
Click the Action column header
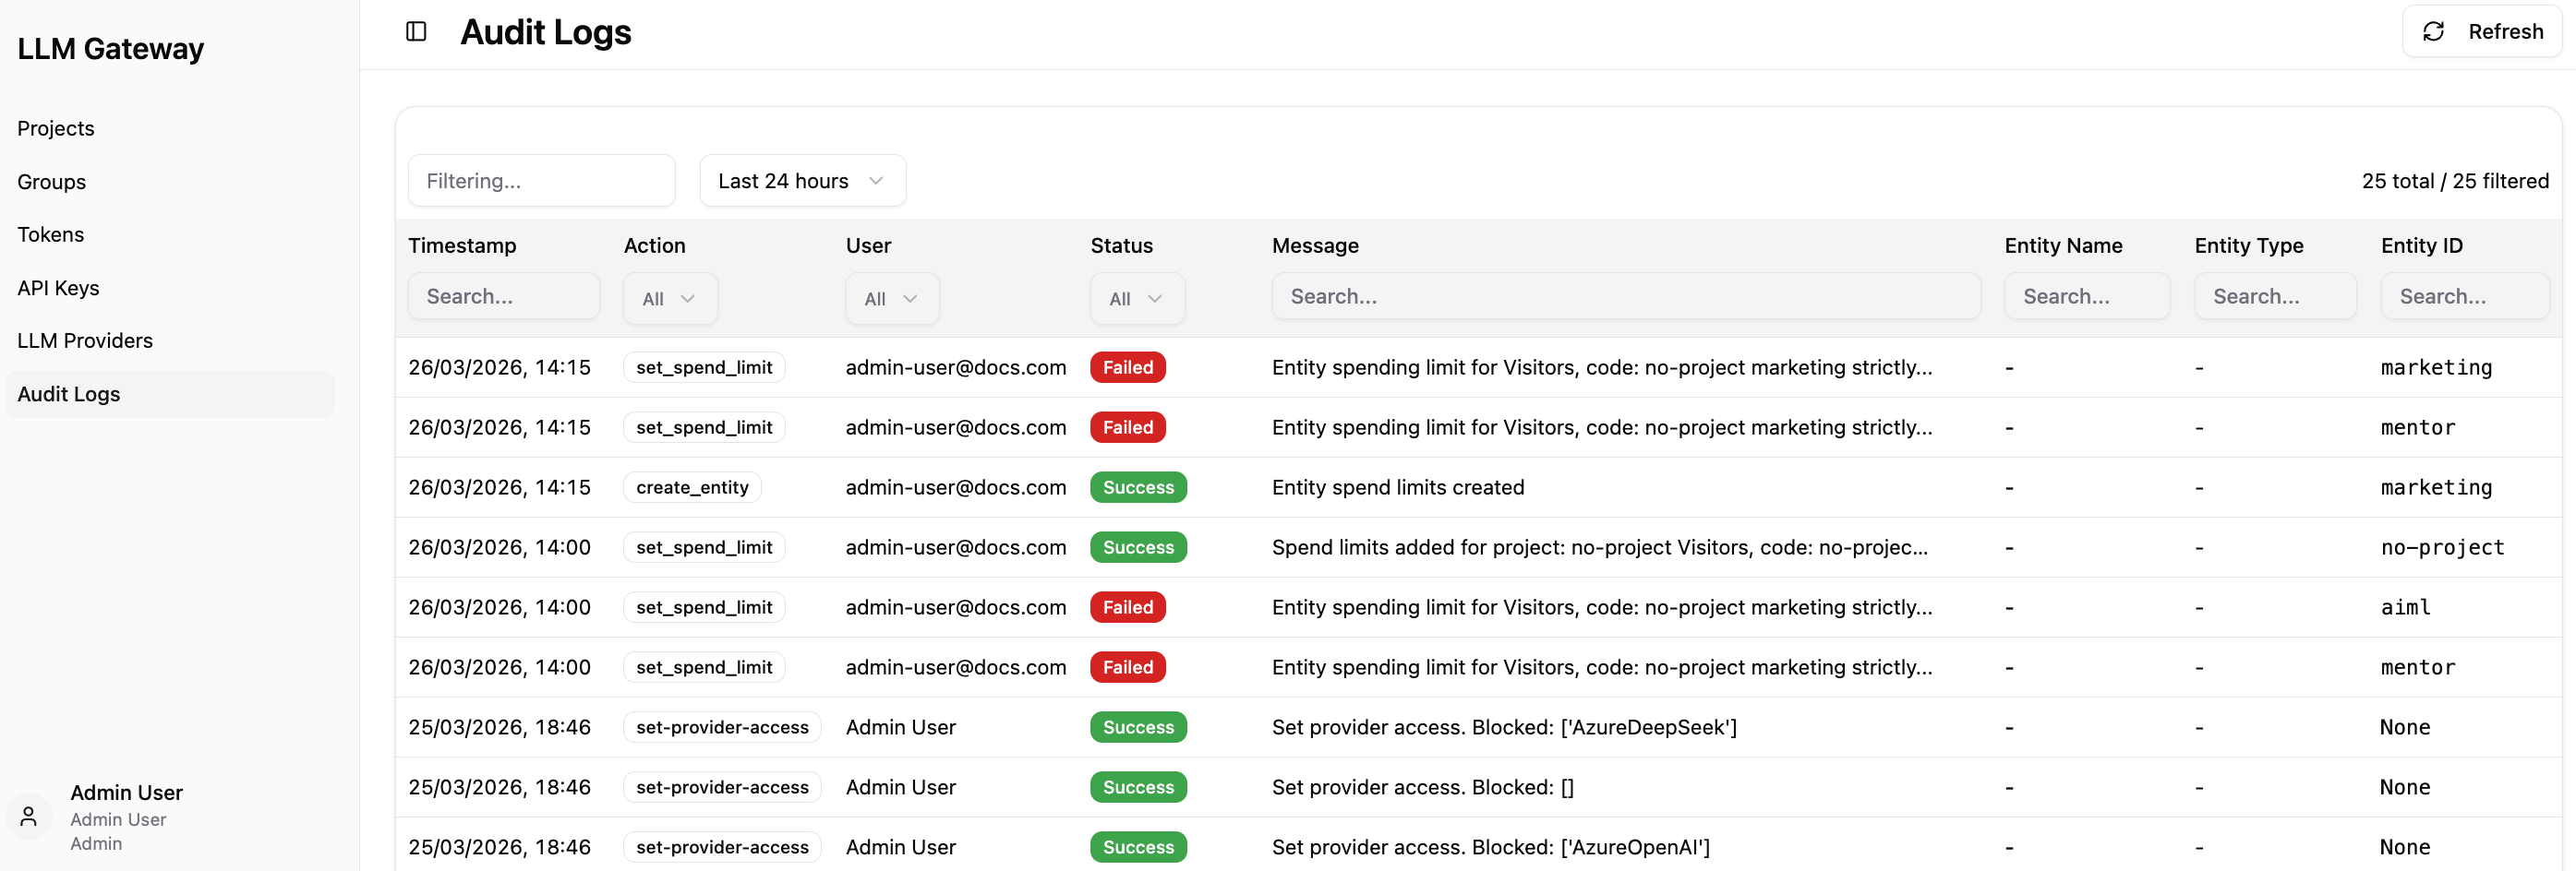coord(655,245)
